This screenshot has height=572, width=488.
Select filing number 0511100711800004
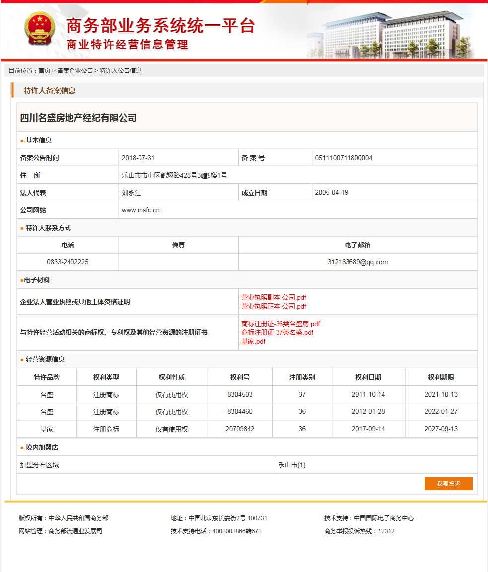point(344,158)
